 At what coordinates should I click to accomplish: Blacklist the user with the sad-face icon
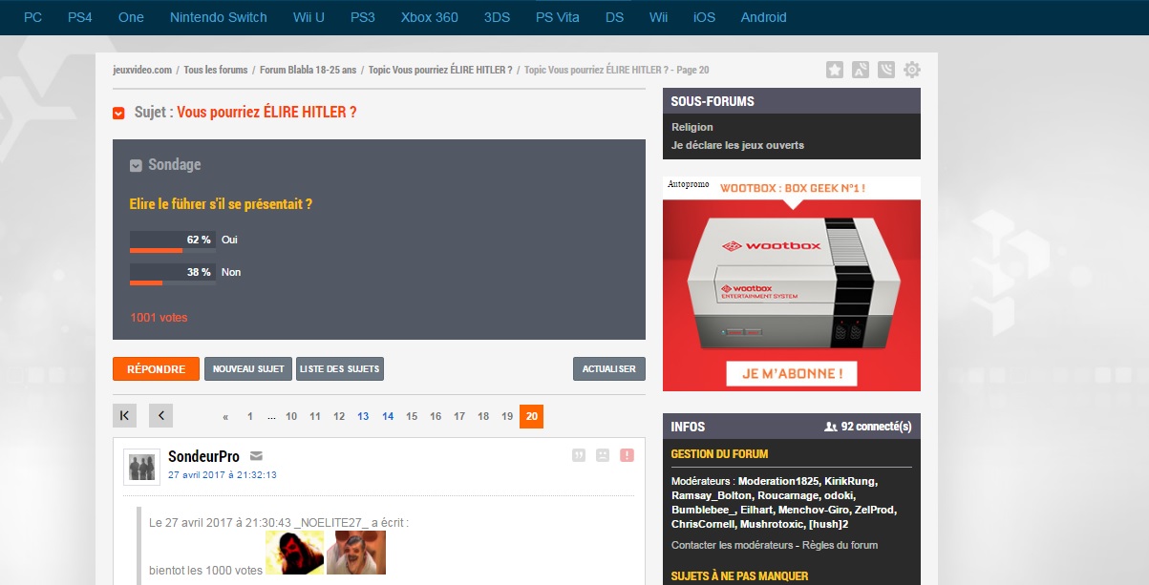pyautogui.click(x=603, y=455)
